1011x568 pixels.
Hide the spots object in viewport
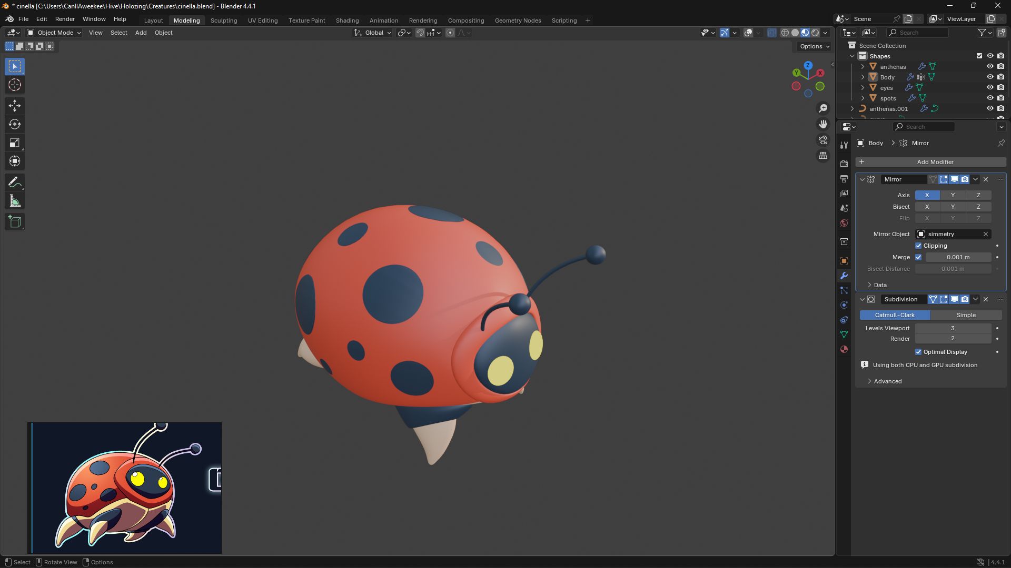[x=990, y=98]
